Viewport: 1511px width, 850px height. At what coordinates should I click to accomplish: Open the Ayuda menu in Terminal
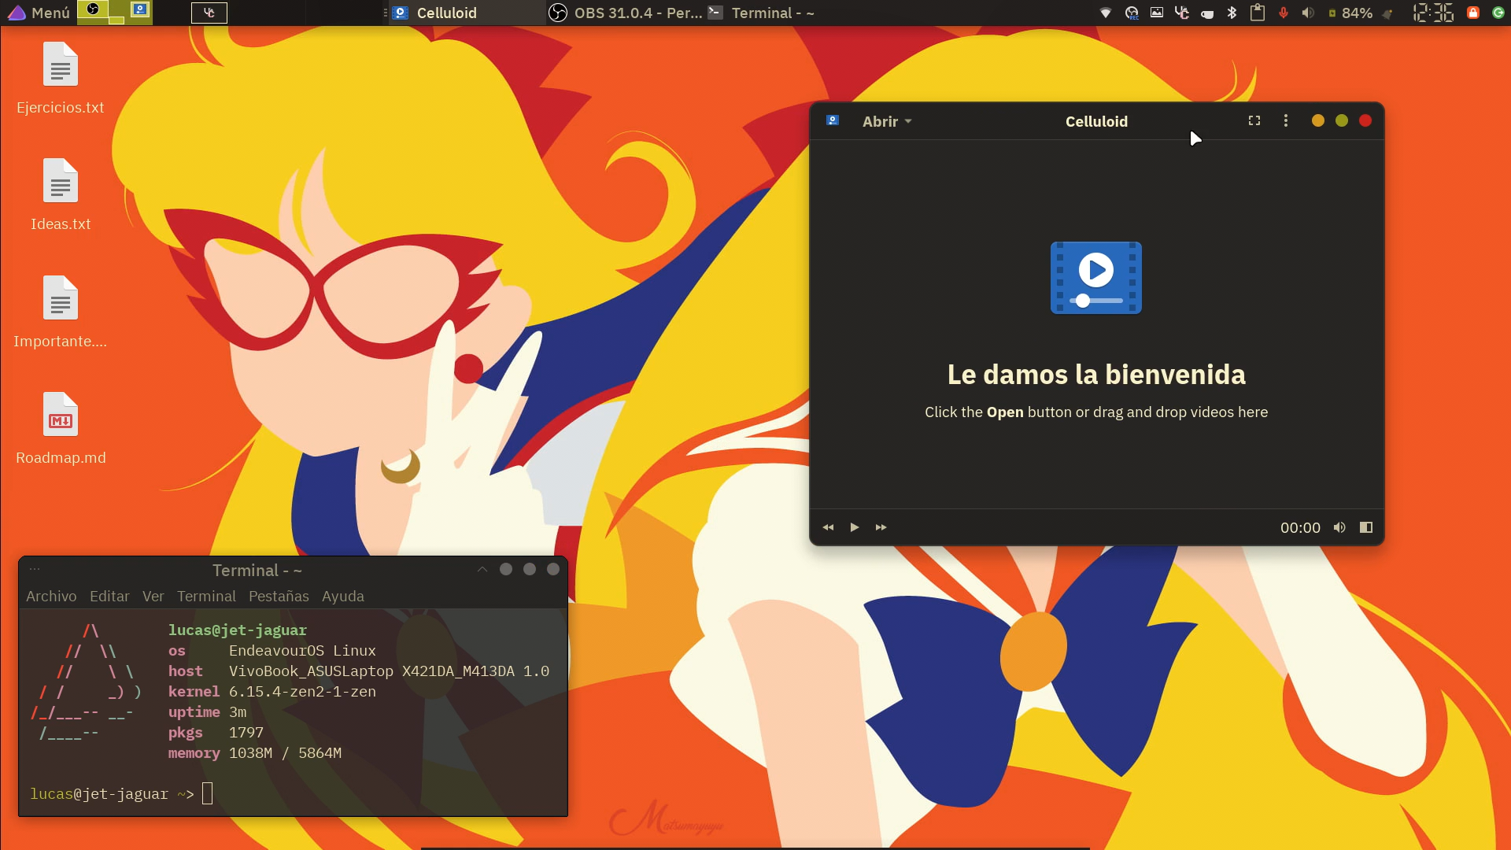[x=343, y=596]
